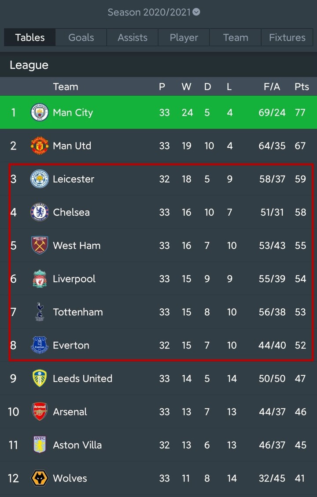Tap the Leicester club badge

tap(39, 179)
